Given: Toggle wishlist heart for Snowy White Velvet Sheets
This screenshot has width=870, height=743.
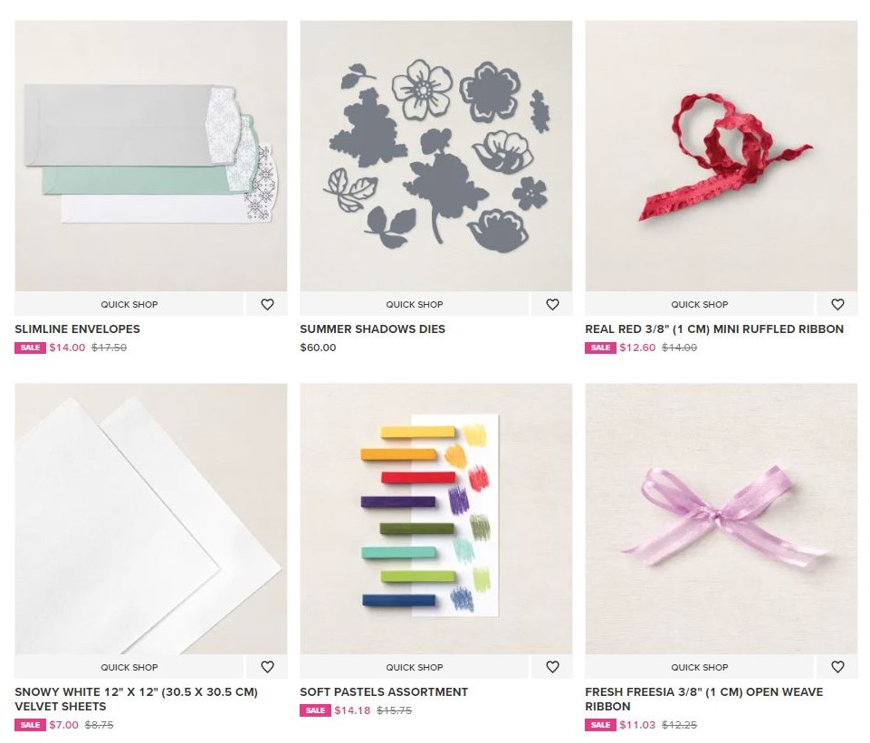Looking at the screenshot, I should [267, 667].
